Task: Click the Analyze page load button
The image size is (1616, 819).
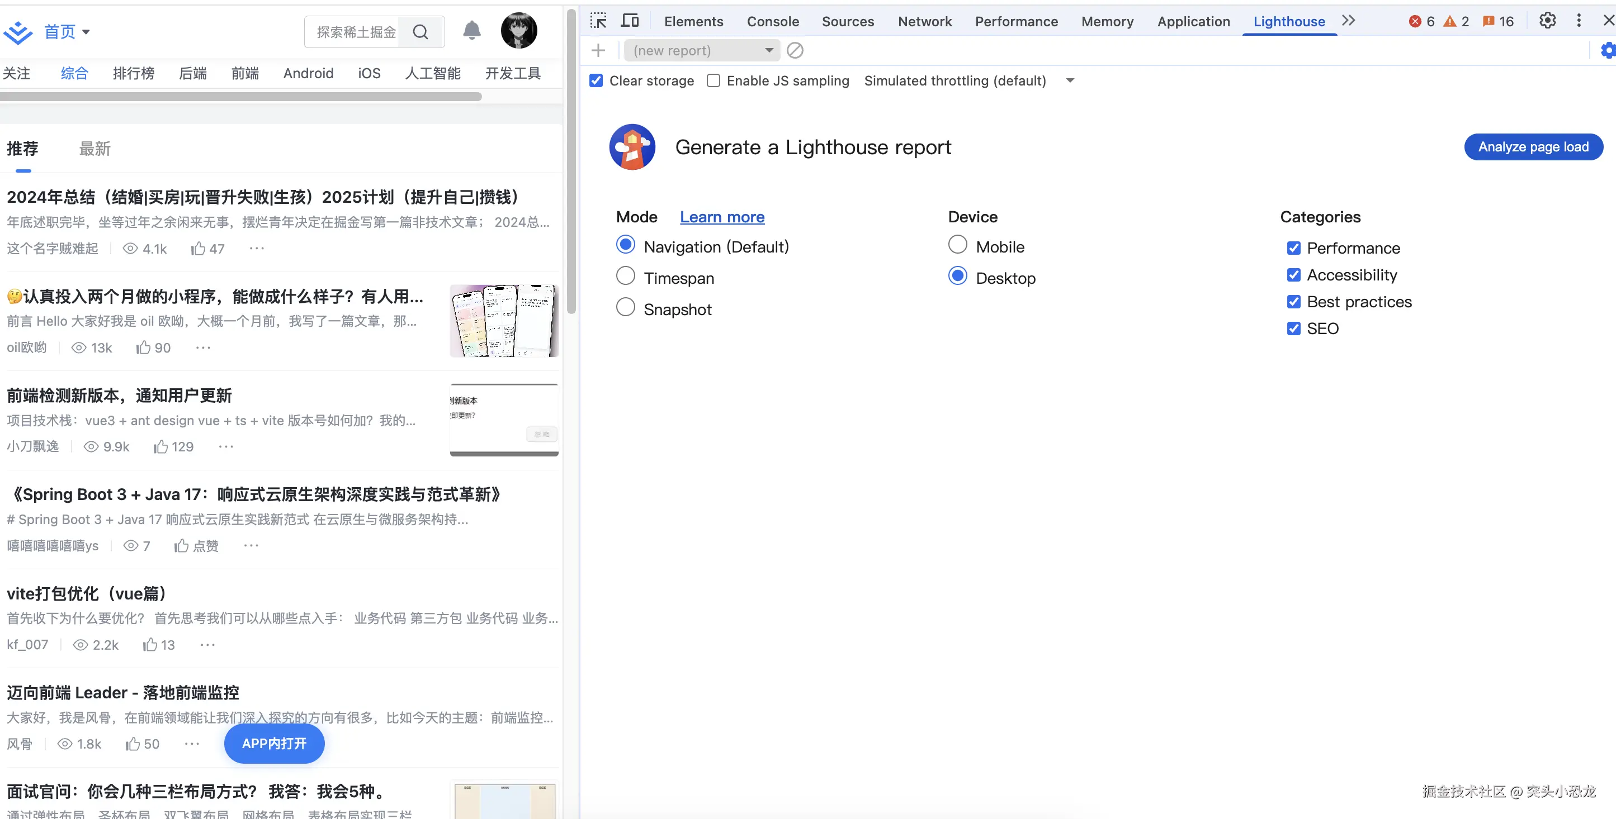Action: coord(1533,147)
